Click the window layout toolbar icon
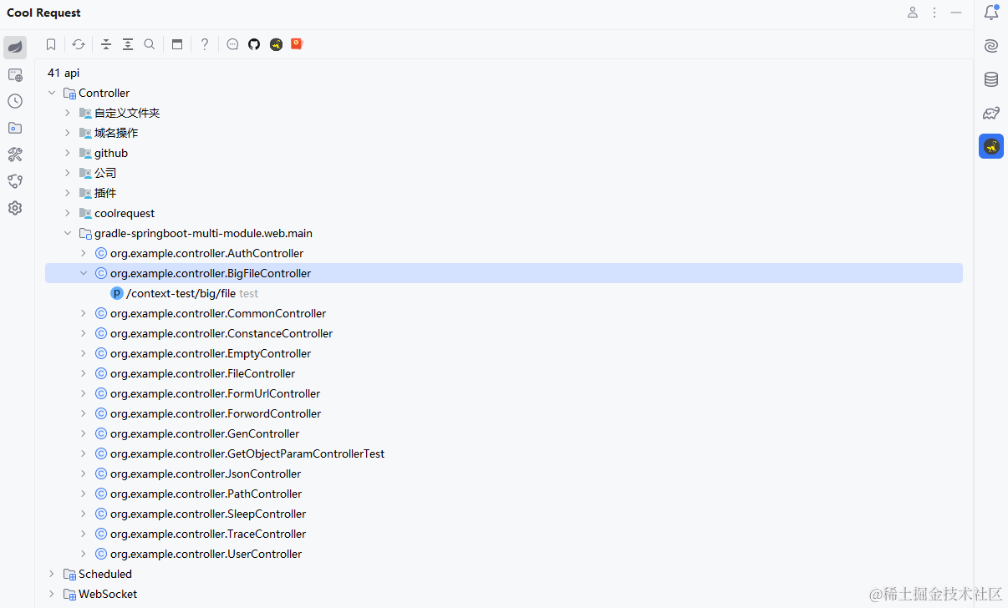 coord(177,44)
